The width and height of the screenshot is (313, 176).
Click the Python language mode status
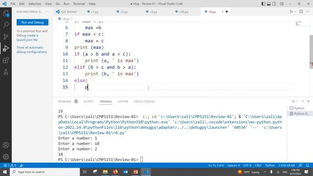(270, 165)
